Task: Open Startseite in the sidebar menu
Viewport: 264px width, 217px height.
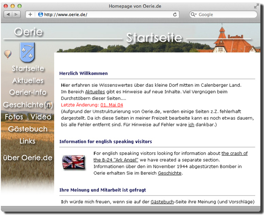Action: [x=28, y=69]
